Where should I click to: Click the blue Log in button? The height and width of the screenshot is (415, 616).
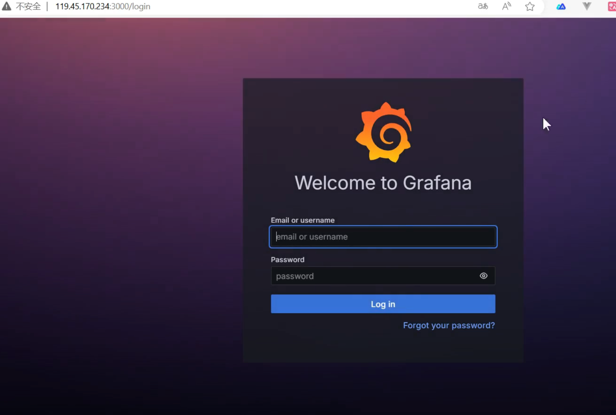click(383, 304)
